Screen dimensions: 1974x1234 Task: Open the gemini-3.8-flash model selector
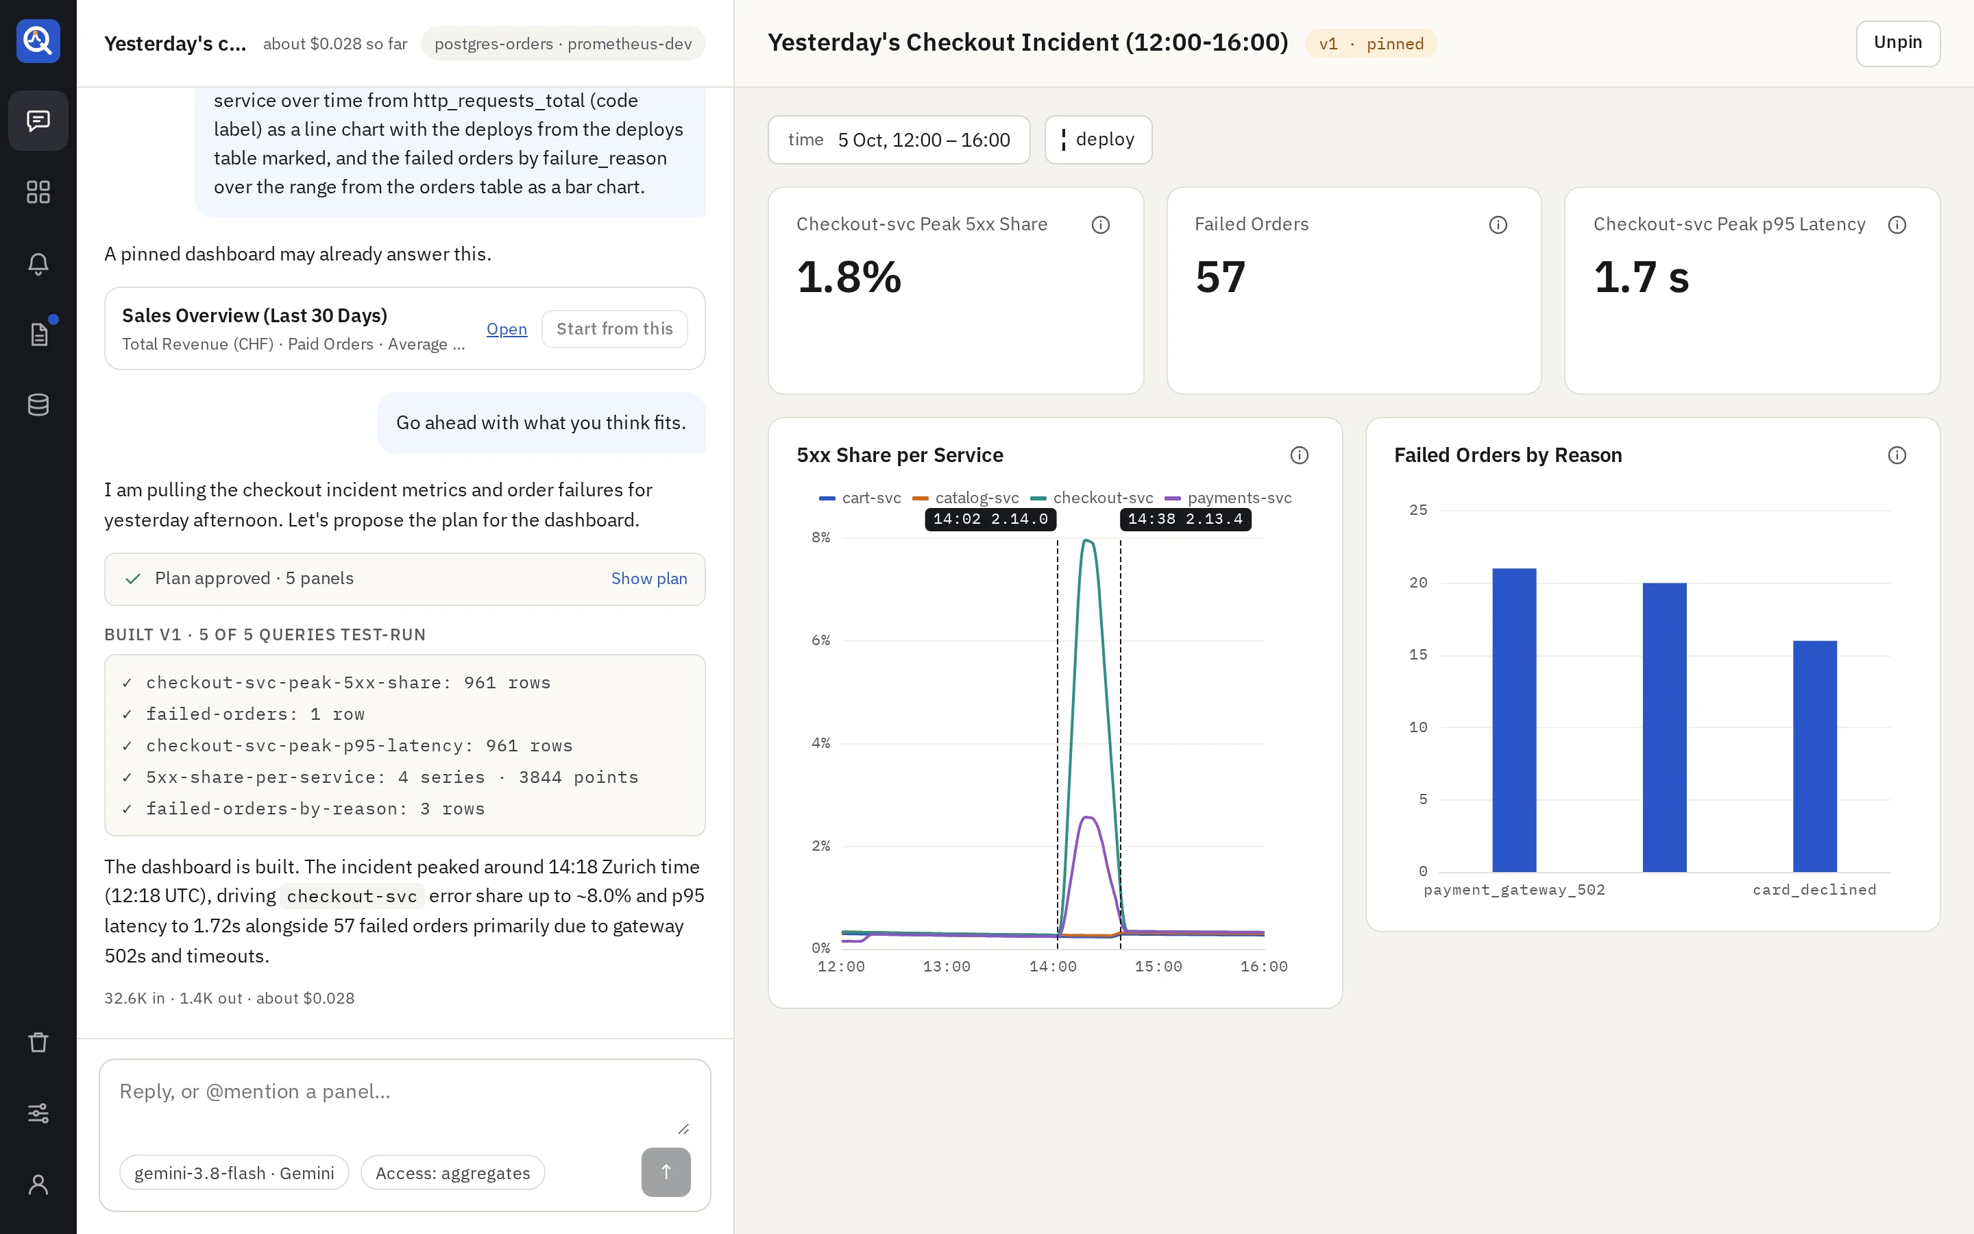(234, 1173)
